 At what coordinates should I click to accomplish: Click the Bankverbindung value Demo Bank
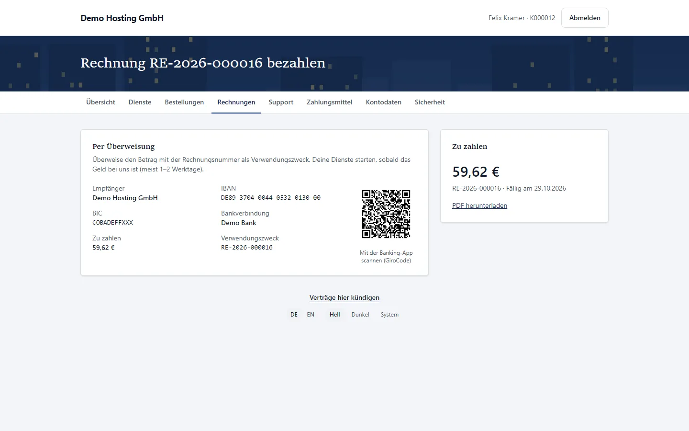[x=239, y=223]
